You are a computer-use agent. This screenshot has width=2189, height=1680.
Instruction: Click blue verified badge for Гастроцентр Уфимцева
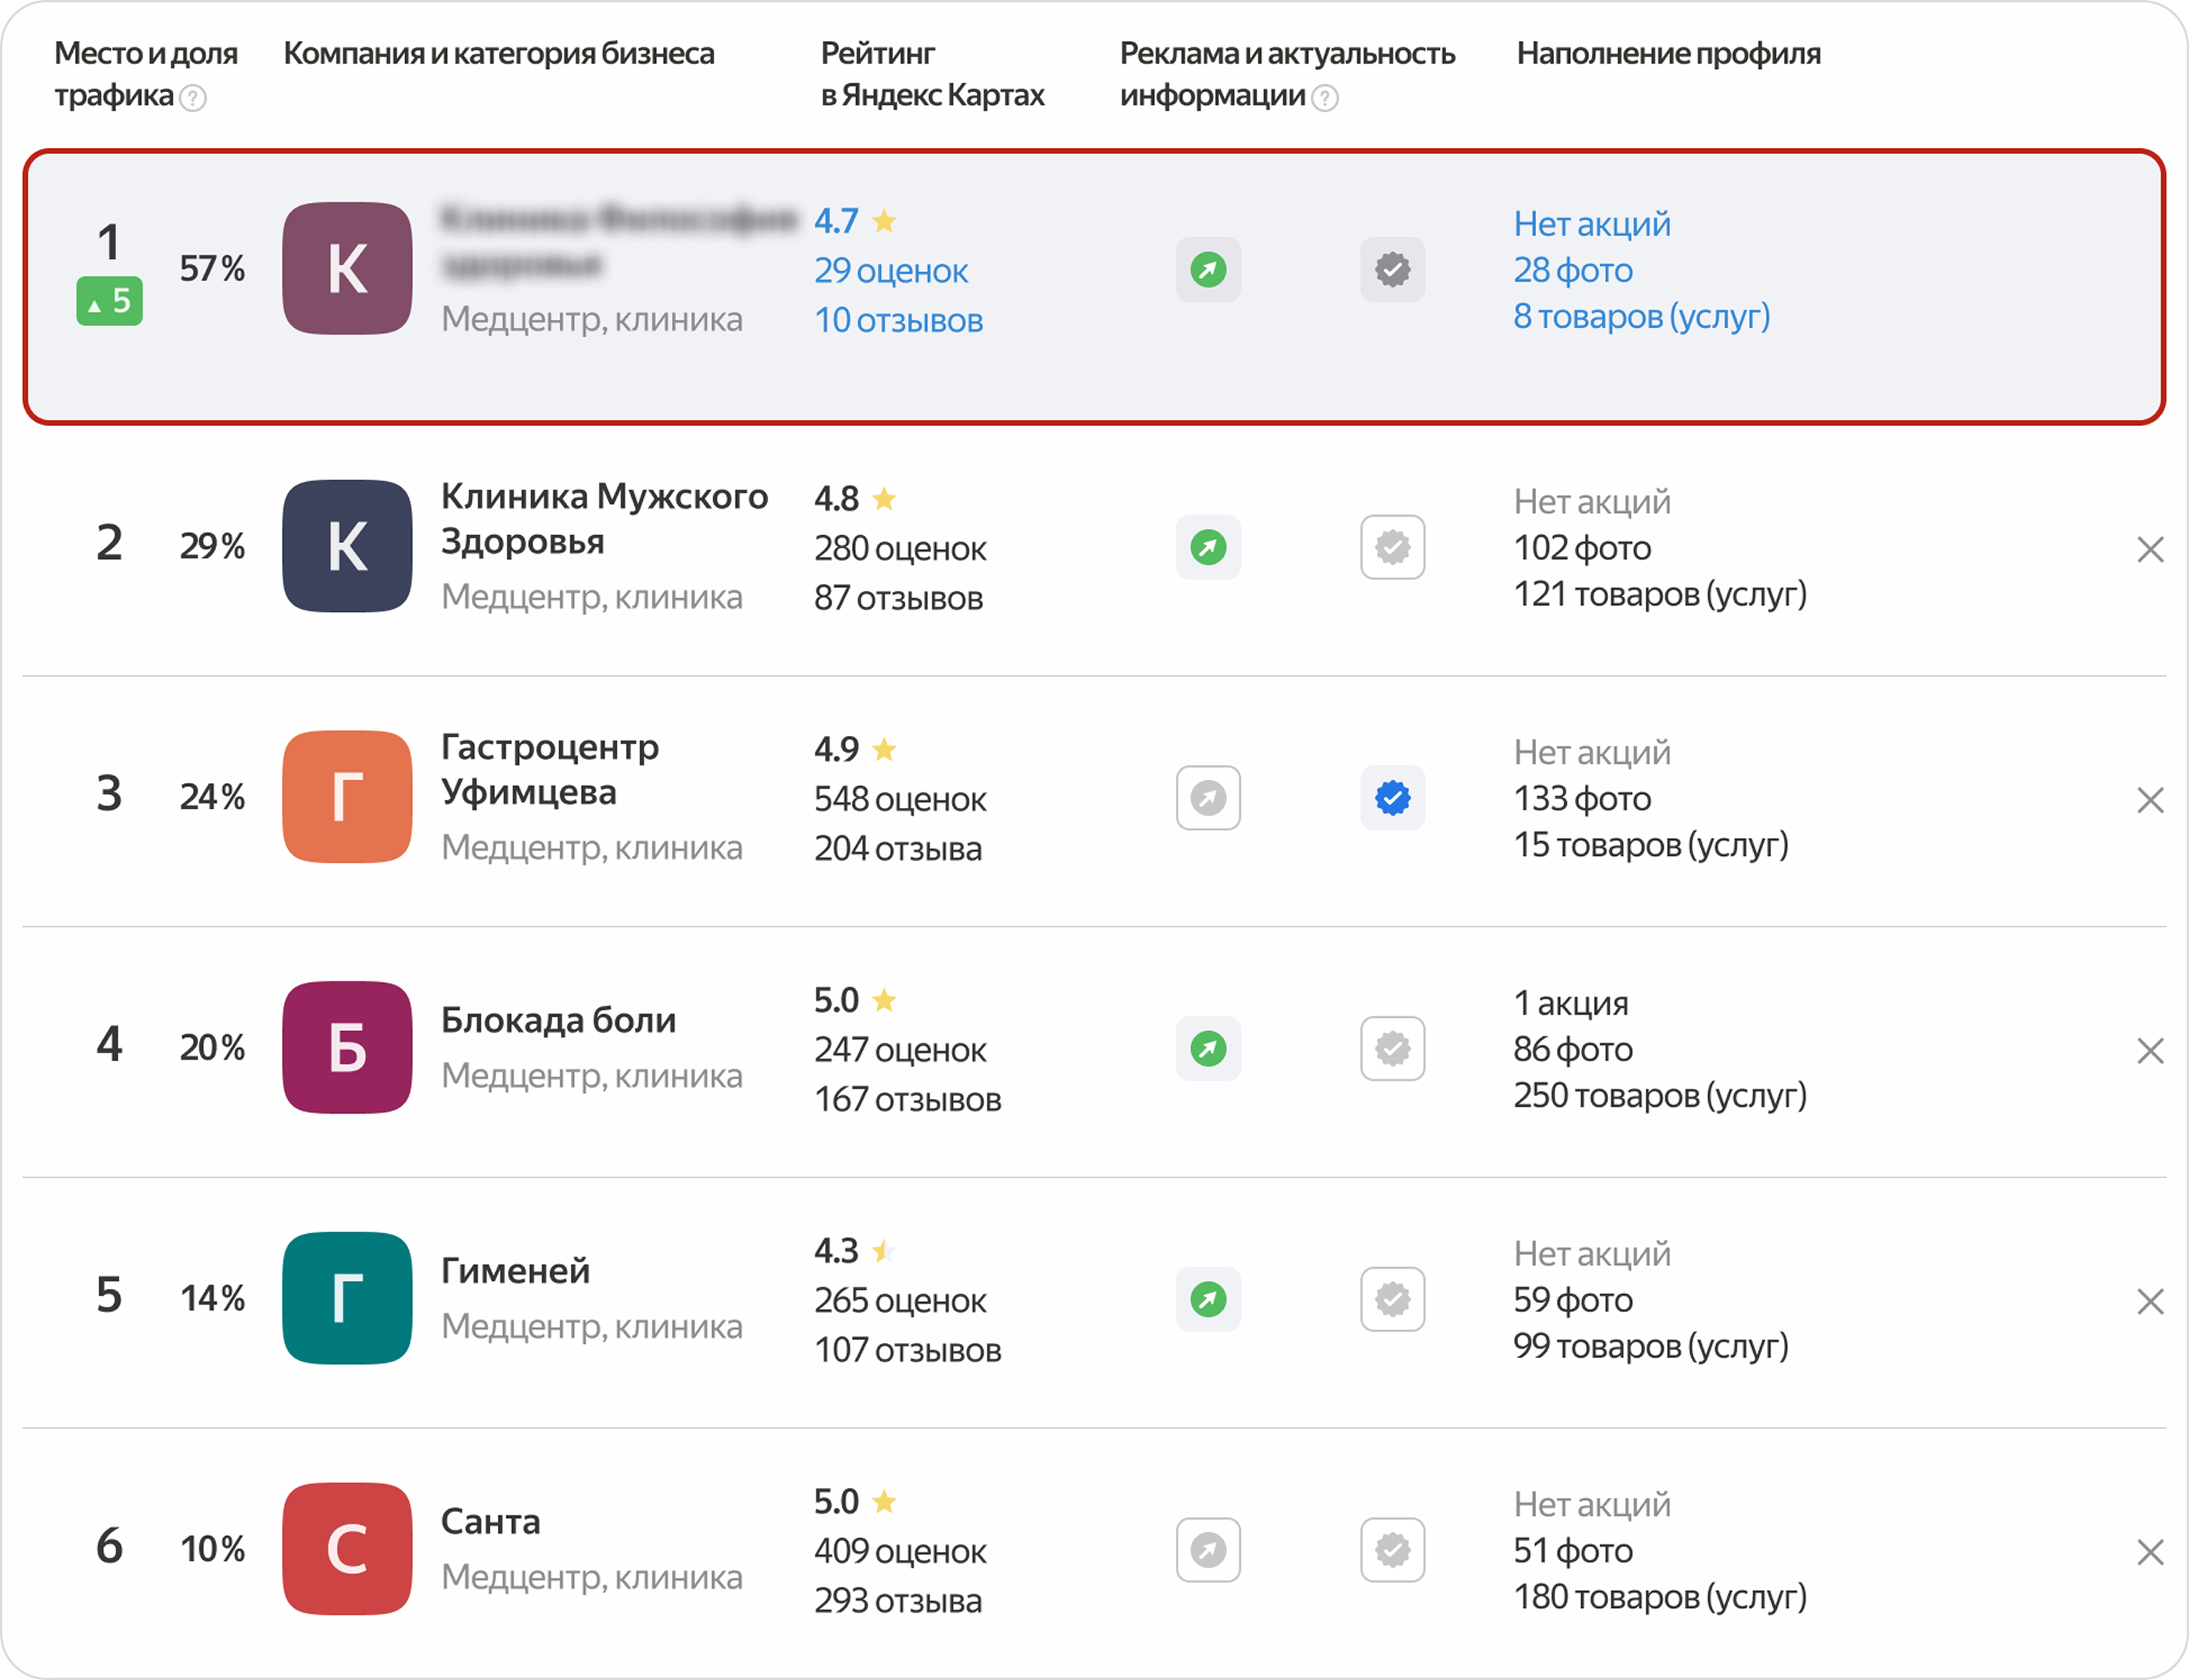point(1392,798)
